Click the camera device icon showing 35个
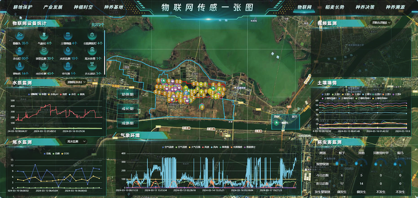Screen dimensions: 418x198 (19, 35)
